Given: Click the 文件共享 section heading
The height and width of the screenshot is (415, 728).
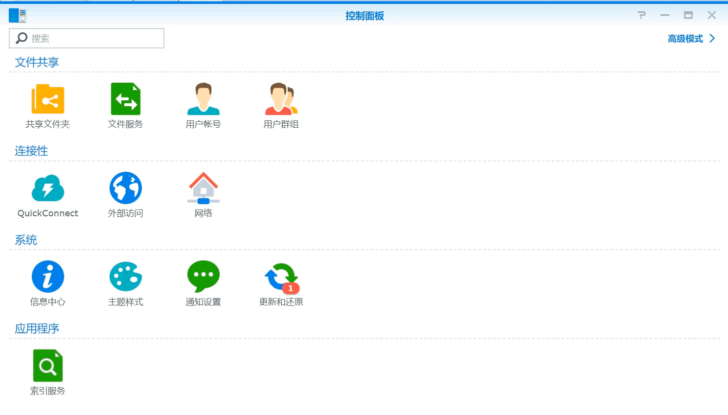Looking at the screenshot, I should click(37, 62).
